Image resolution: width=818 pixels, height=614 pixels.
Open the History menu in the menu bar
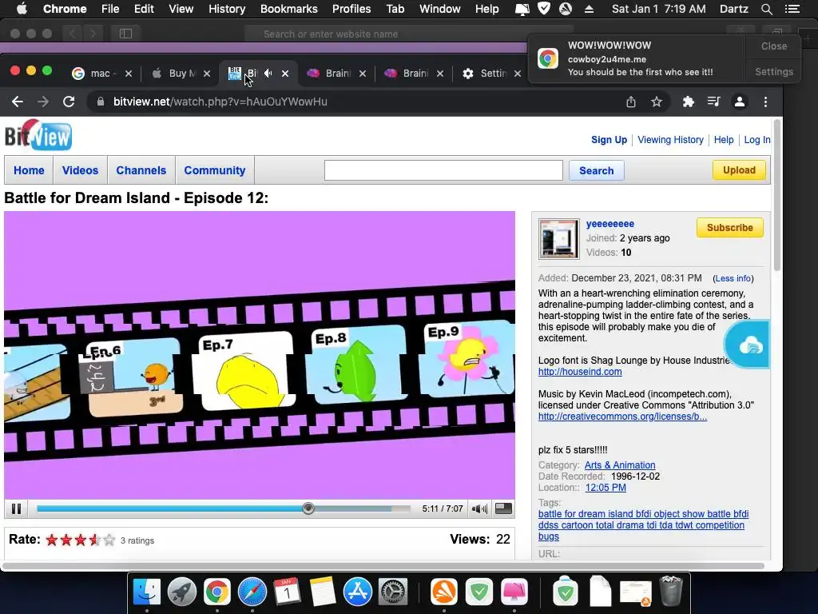coord(226,9)
